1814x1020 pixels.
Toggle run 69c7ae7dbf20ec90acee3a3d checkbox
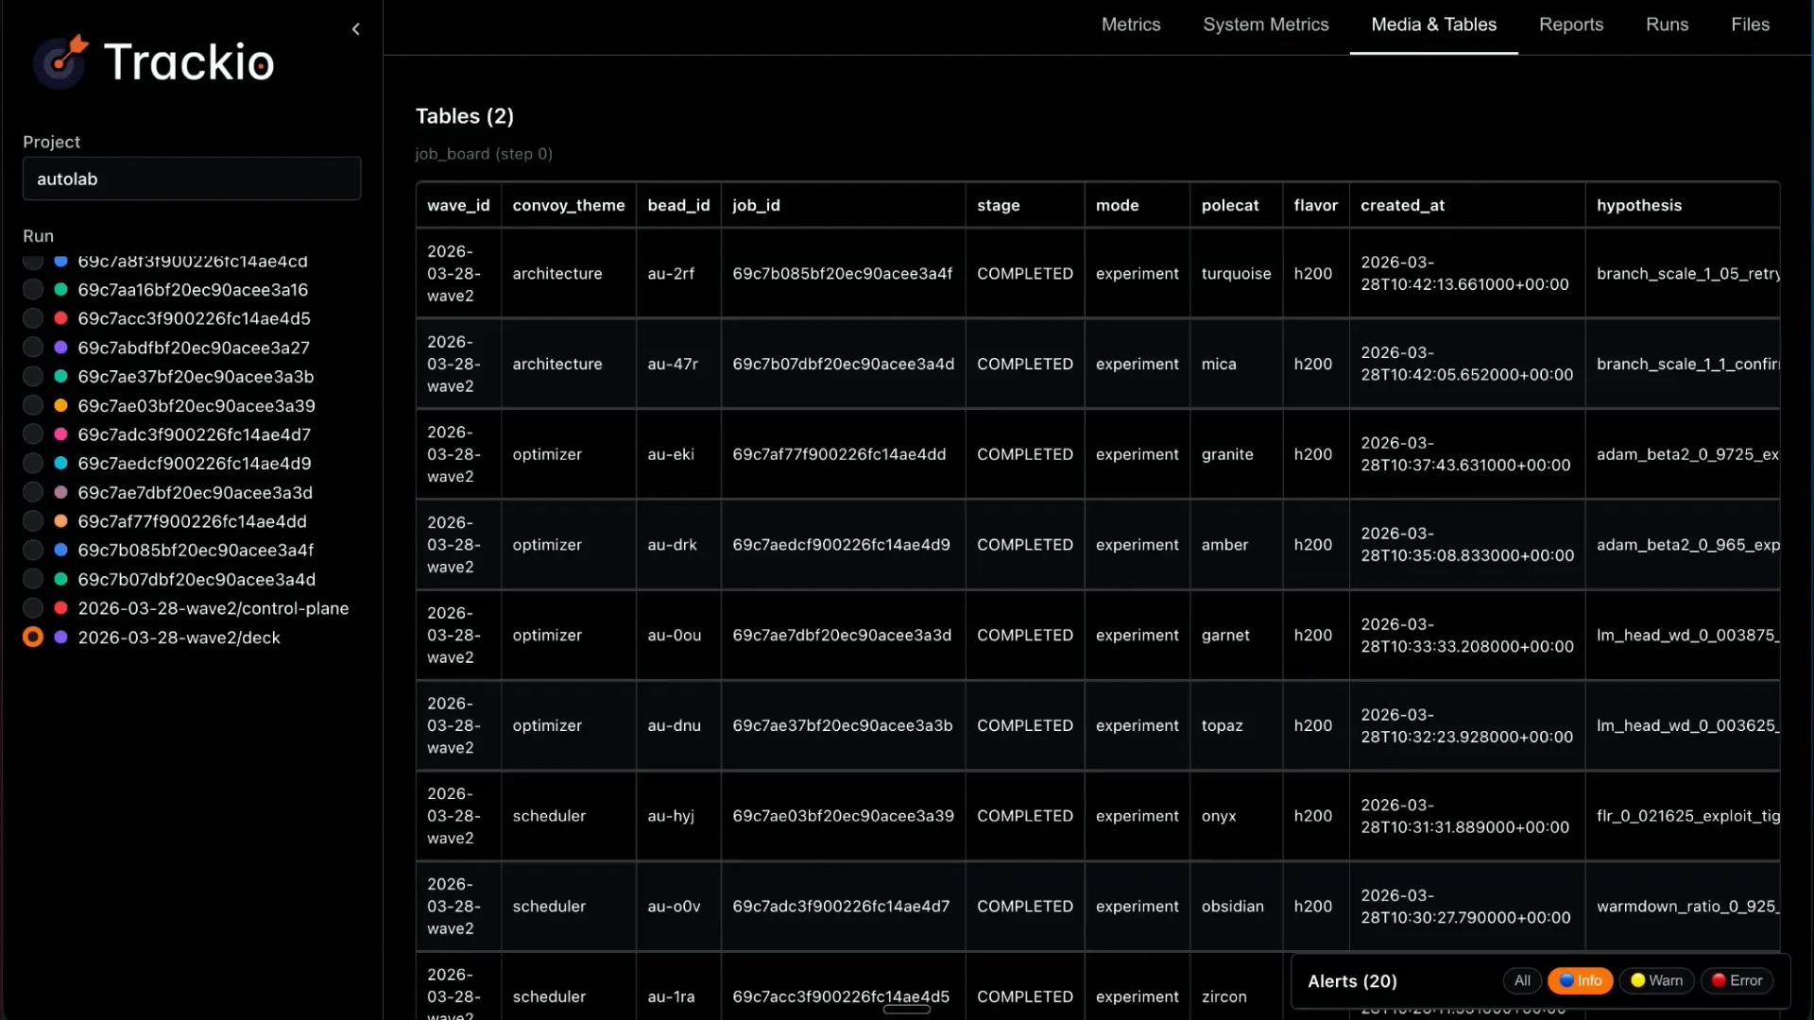(33, 492)
